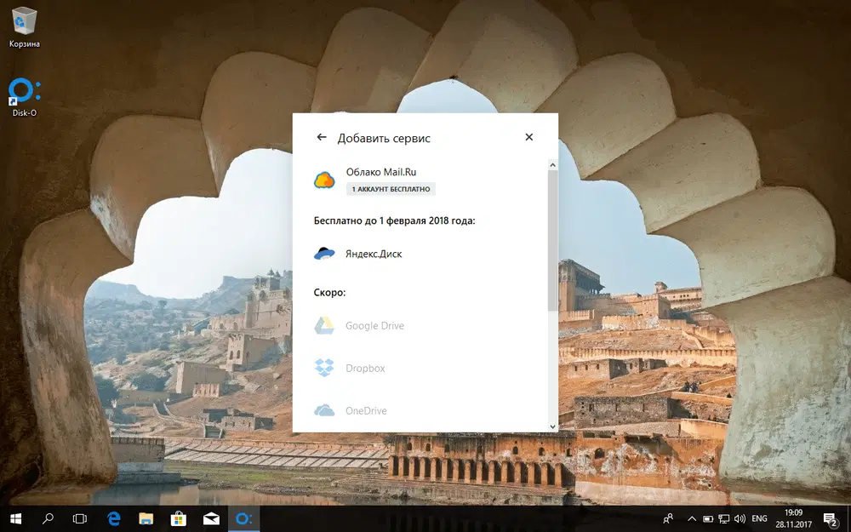Select the Dropbox label

click(x=365, y=368)
